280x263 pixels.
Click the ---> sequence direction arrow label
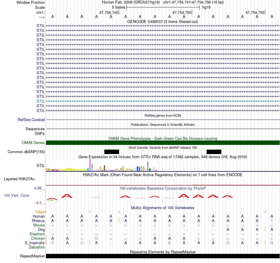click(42, 17)
